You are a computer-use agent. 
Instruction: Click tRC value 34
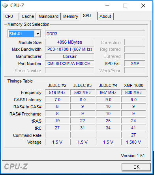point(108,128)
